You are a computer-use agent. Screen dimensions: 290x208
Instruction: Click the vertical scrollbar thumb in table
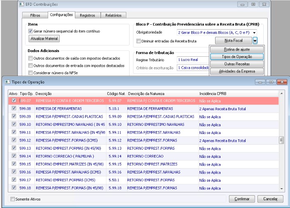tap(281, 140)
